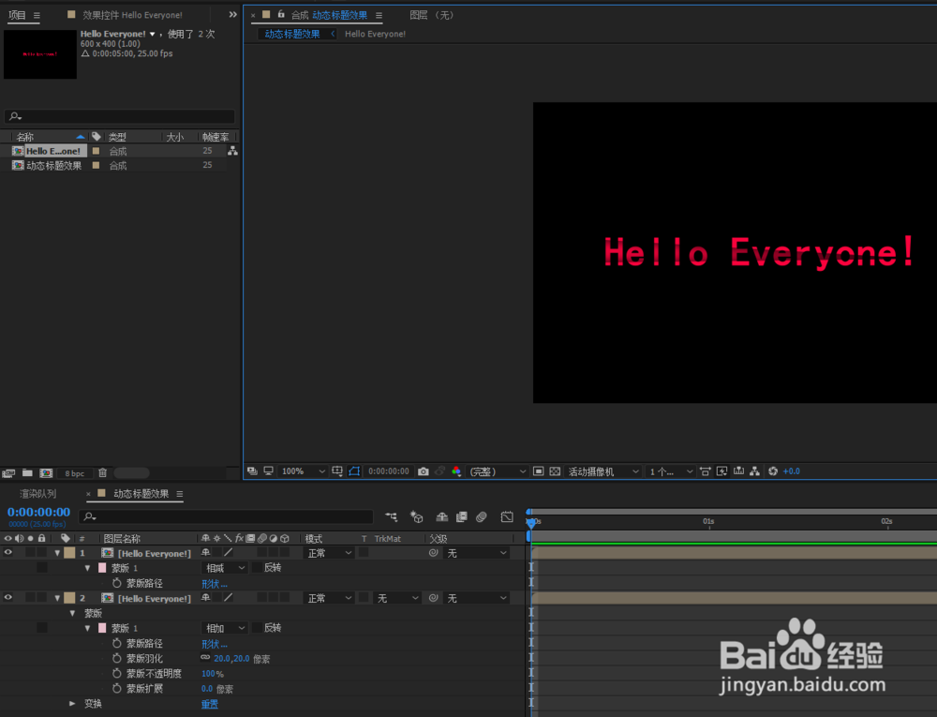Toggle mask and shape path visibility icon
Screen dimensions: 937x717
354,471
